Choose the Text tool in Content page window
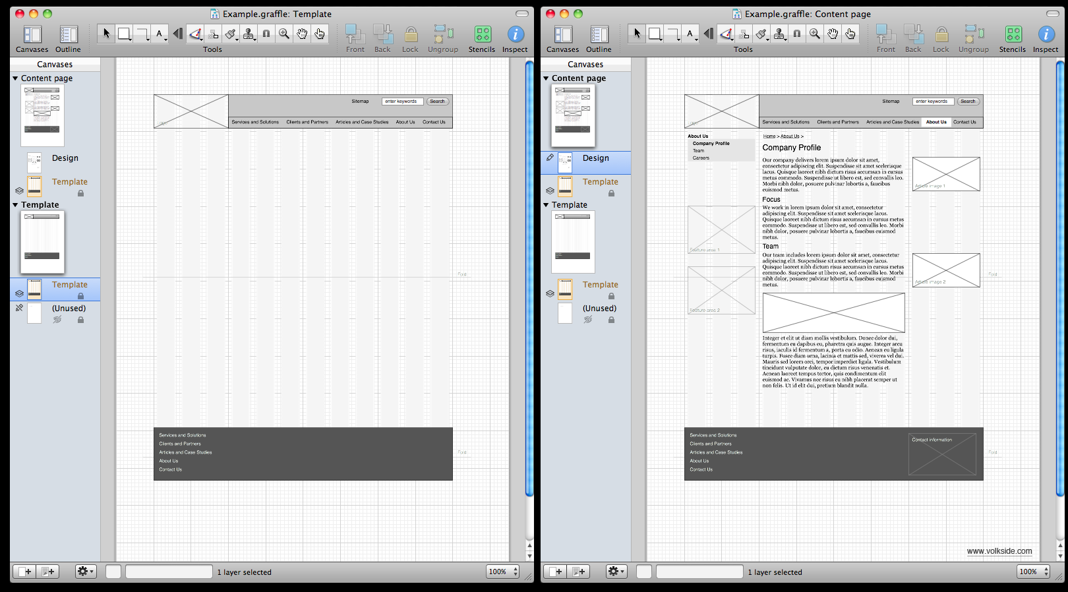 pos(690,34)
